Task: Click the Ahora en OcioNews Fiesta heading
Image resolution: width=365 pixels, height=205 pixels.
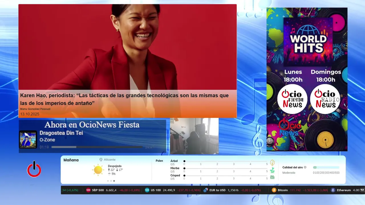Action: pos(92,125)
